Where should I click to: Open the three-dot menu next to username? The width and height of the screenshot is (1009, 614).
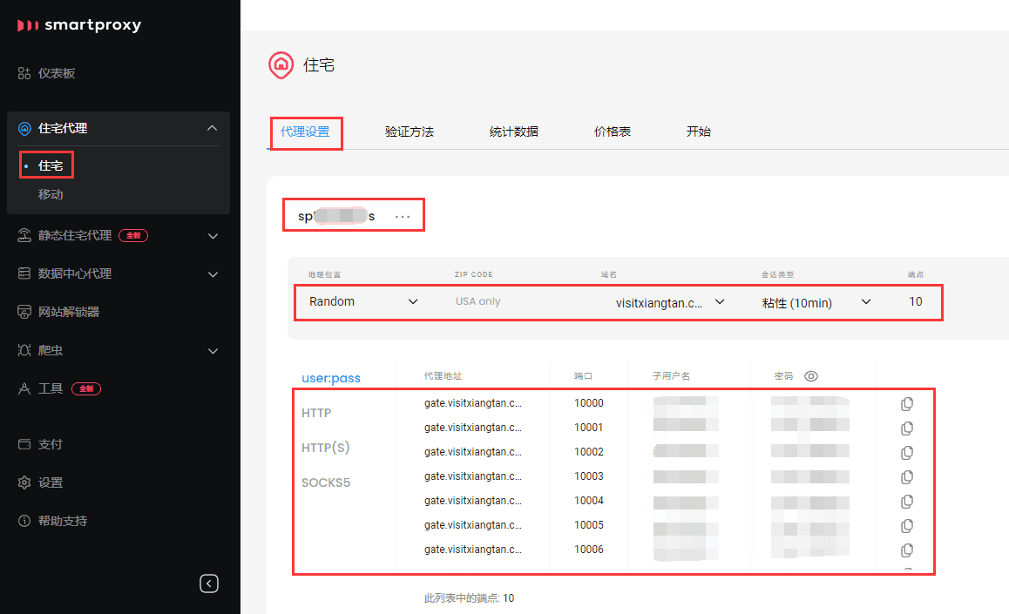403,216
